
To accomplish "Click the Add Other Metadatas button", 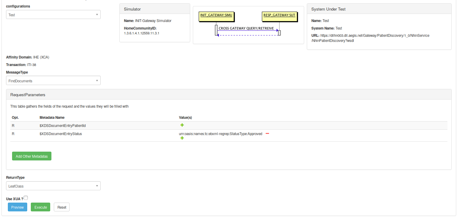I will (32, 156).
